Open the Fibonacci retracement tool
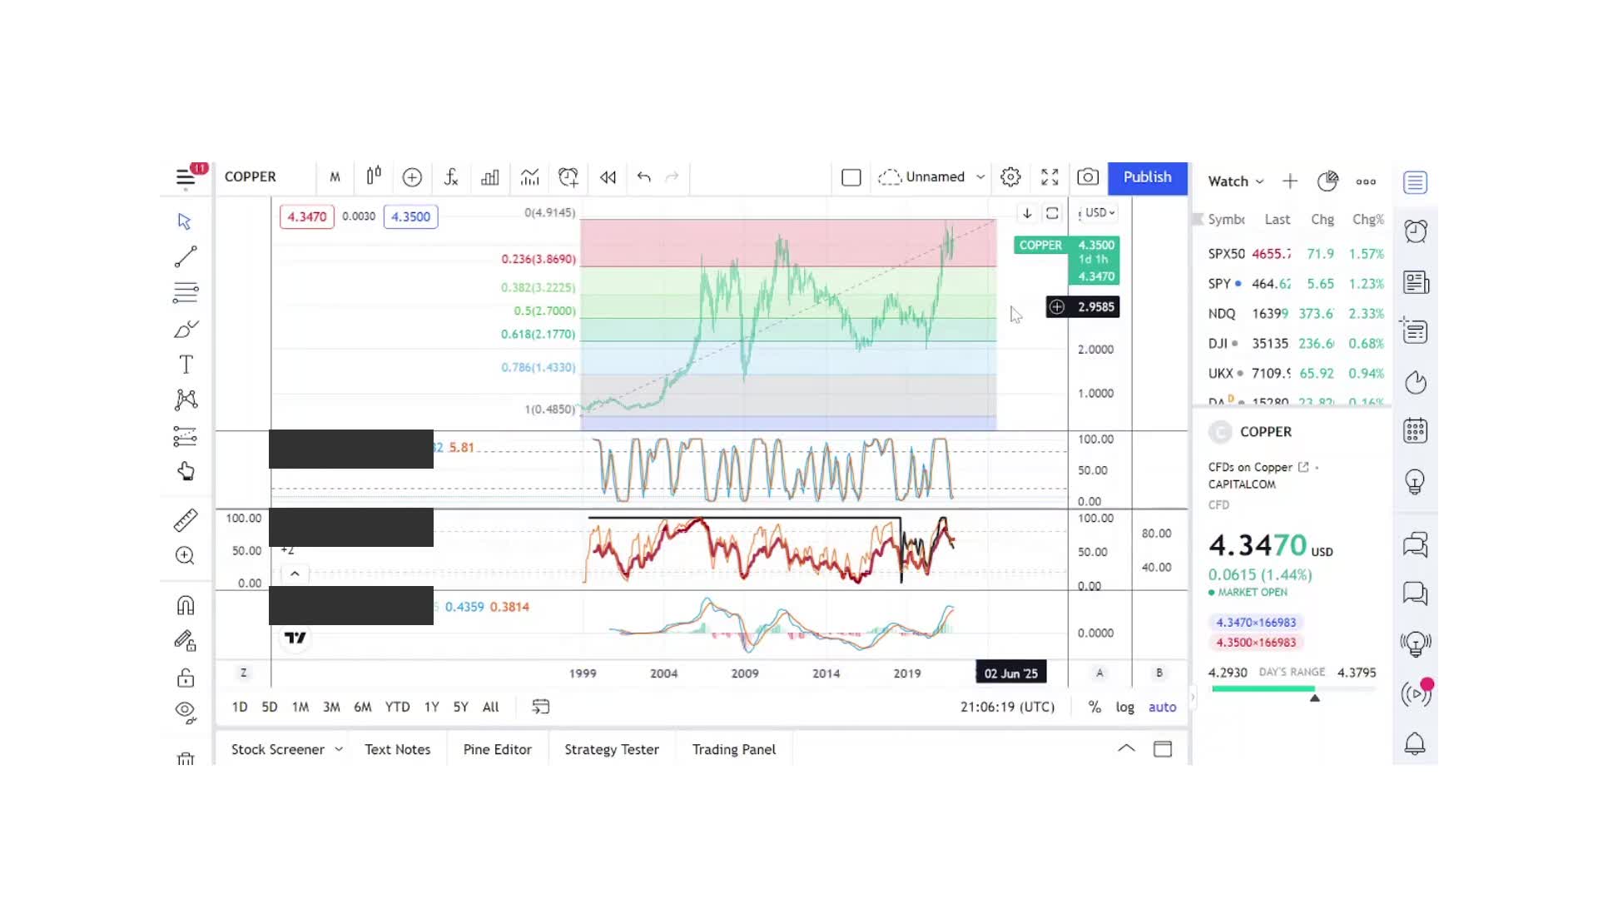Image resolution: width=1598 pixels, height=899 pixels. (x=185, y=292)
